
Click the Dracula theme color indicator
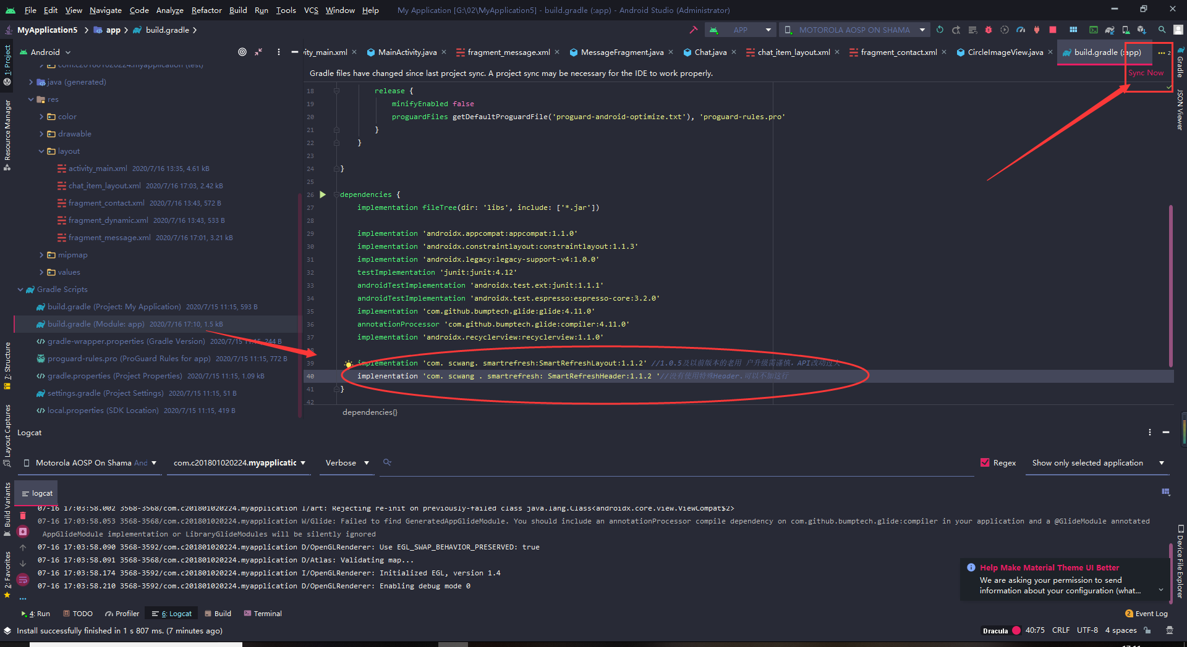[1016, 630]
